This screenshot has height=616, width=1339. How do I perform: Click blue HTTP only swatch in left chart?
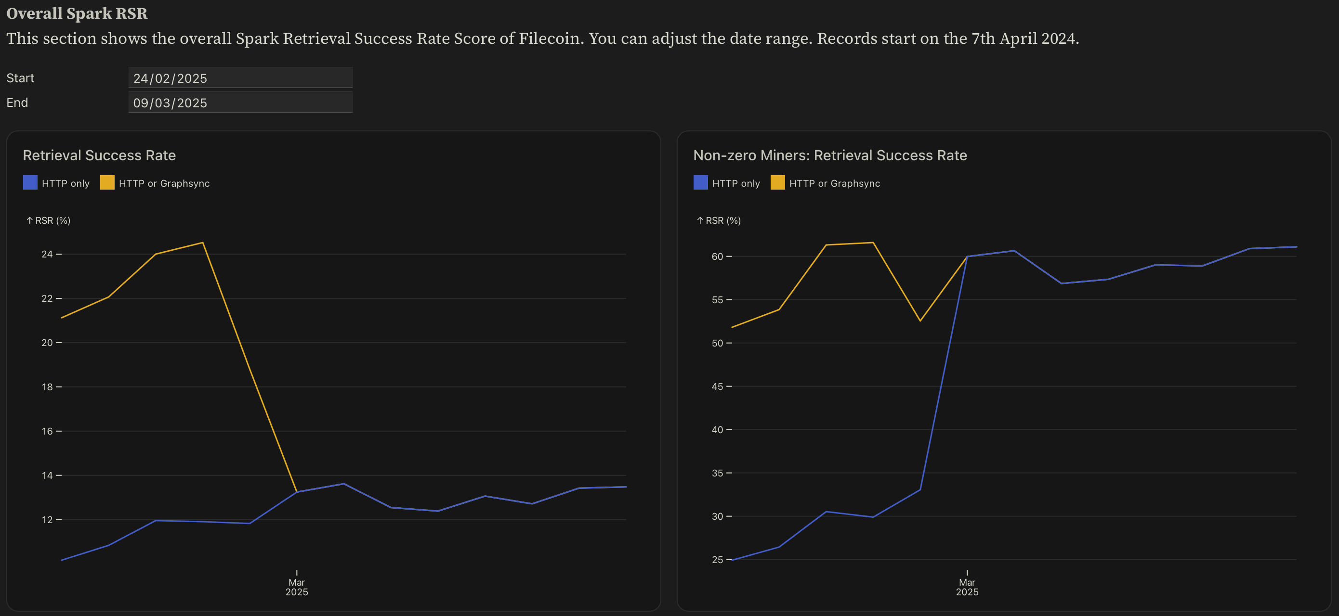(30, 183)
